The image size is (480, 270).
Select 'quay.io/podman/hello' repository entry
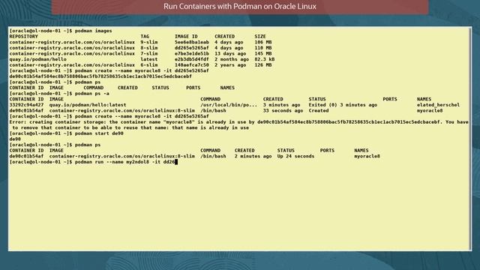(x=38, y=59)
